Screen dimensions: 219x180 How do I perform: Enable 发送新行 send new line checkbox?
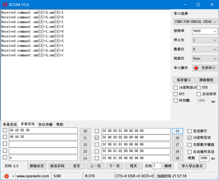click(189, 131)
